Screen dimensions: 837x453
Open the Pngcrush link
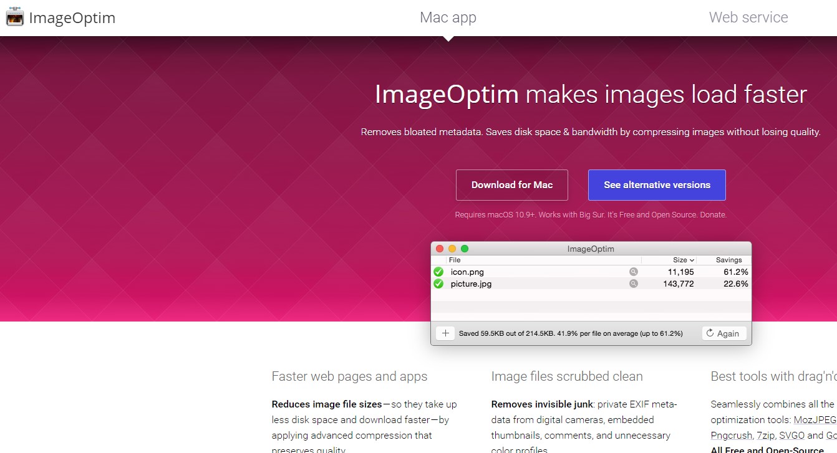click(731, 436)
